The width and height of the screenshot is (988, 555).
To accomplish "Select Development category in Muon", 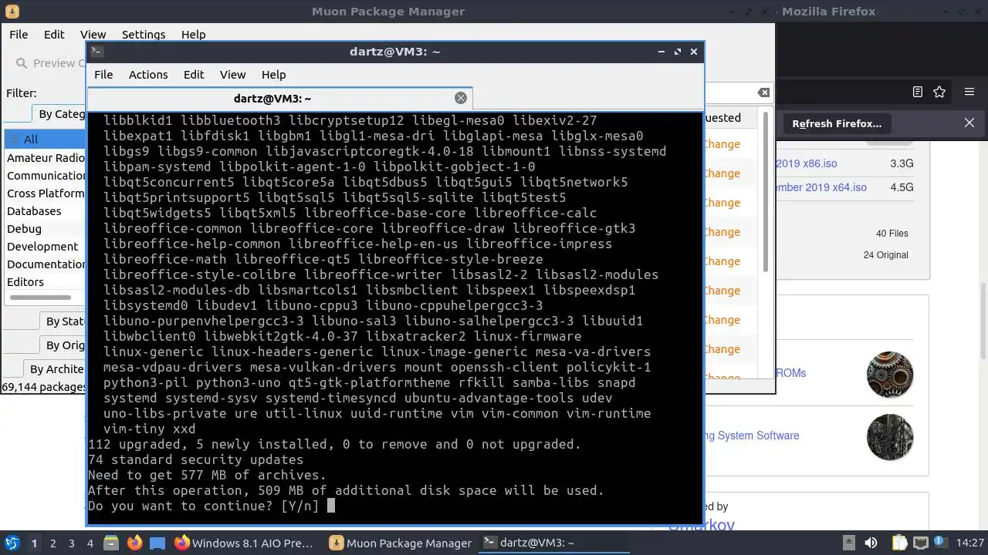I will click(42, 246).
